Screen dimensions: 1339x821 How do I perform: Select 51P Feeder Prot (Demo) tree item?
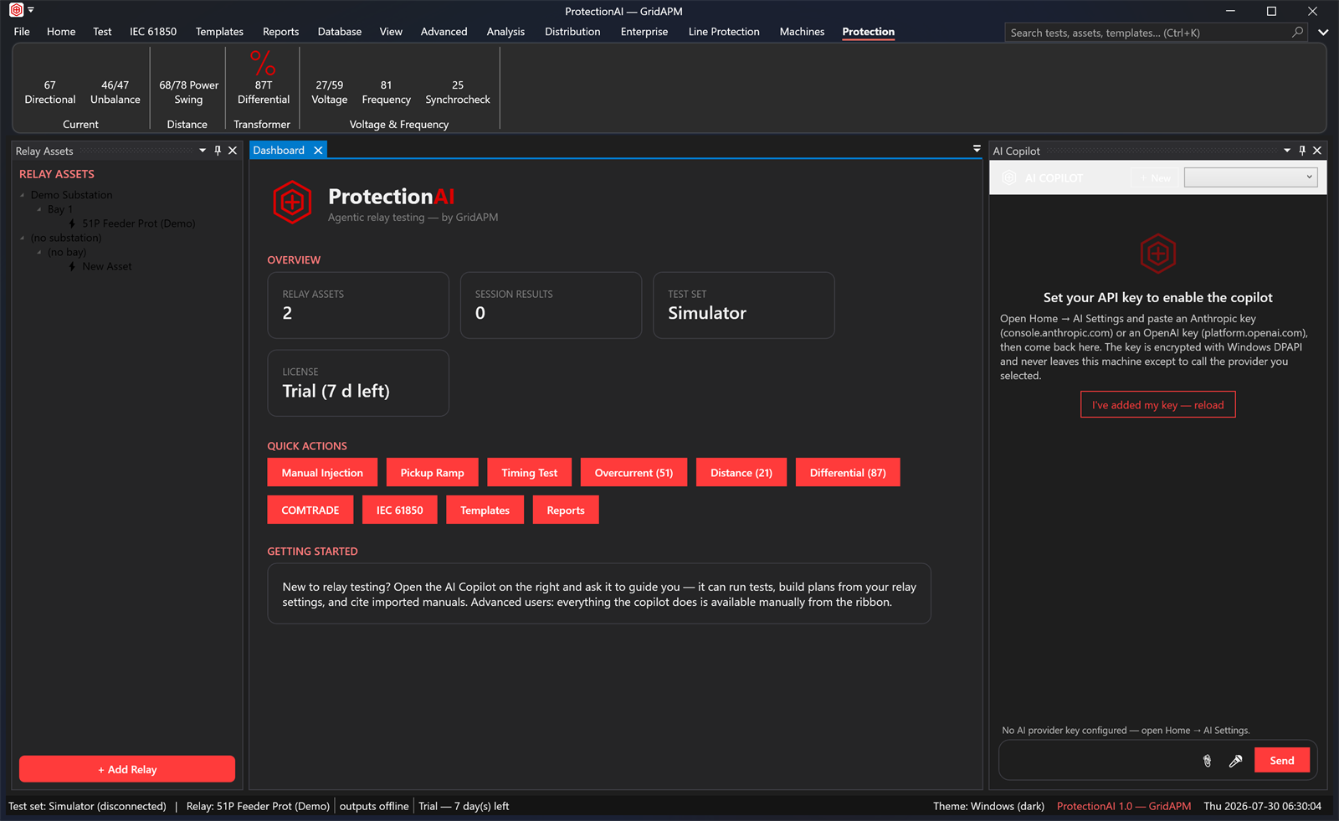coord(139,223)
